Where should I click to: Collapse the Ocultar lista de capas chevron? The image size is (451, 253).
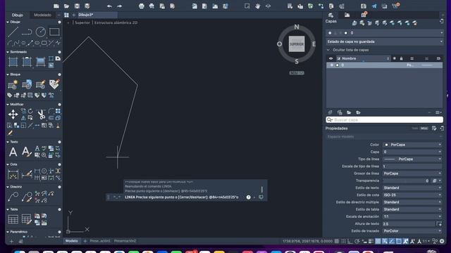click(x=328, y=50)
